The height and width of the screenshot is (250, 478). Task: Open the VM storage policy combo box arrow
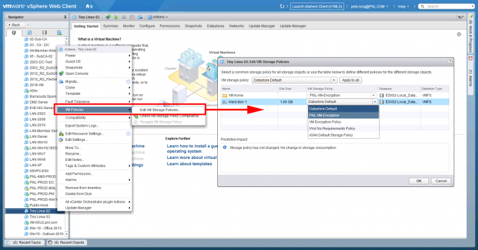[334, 80]
